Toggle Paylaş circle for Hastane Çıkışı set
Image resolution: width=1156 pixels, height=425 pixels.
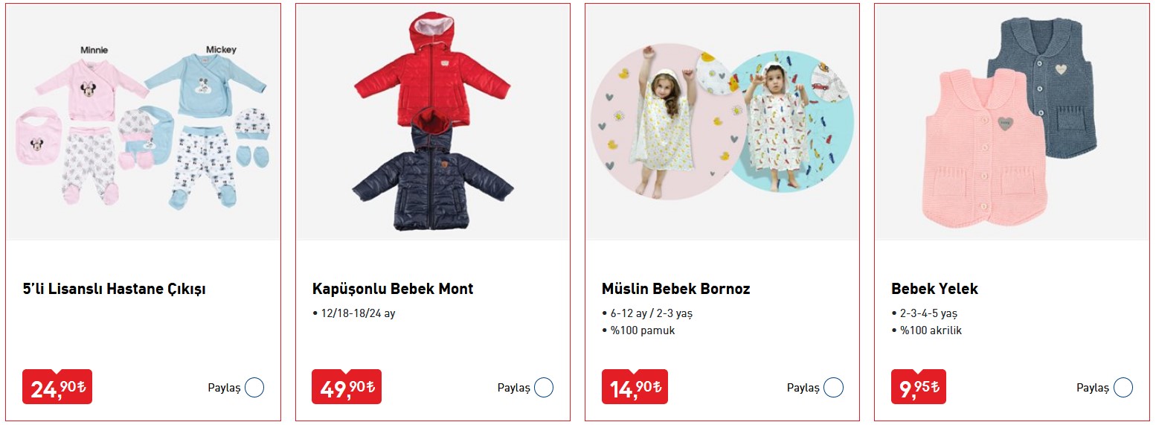pos(254,388)
